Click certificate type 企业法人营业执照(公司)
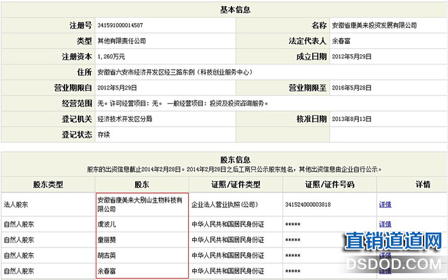This screenshot has height=280, width=448. click(x=225, y=204)
